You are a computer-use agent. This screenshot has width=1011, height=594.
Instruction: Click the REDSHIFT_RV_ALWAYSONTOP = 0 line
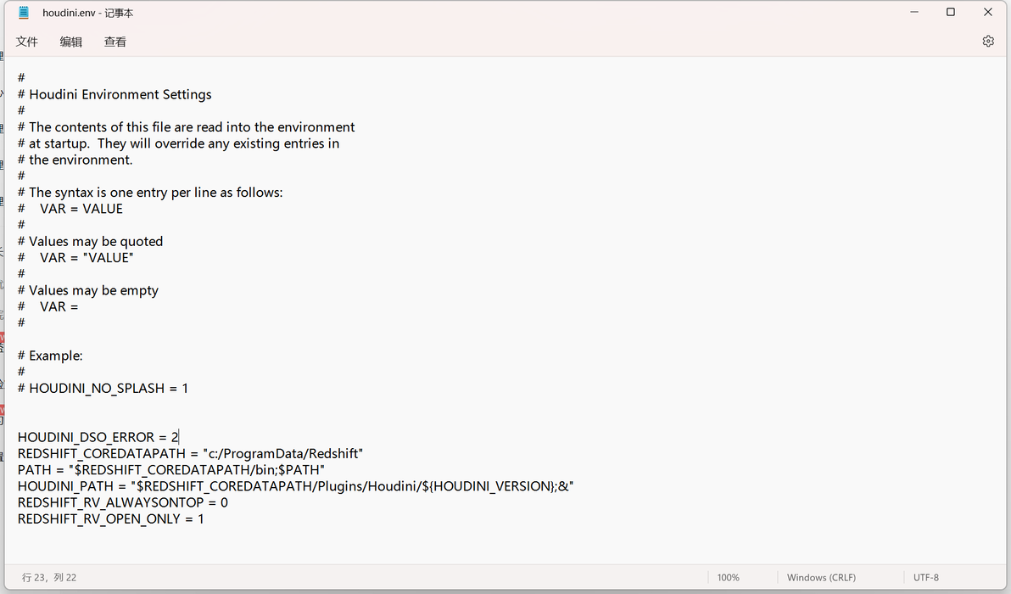[x=122, y=502]
